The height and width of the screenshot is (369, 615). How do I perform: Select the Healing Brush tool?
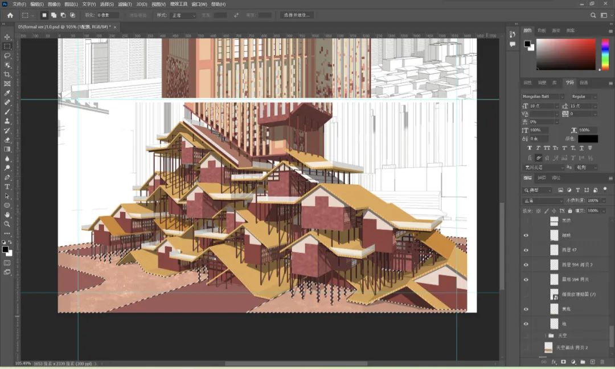[7, 103]
